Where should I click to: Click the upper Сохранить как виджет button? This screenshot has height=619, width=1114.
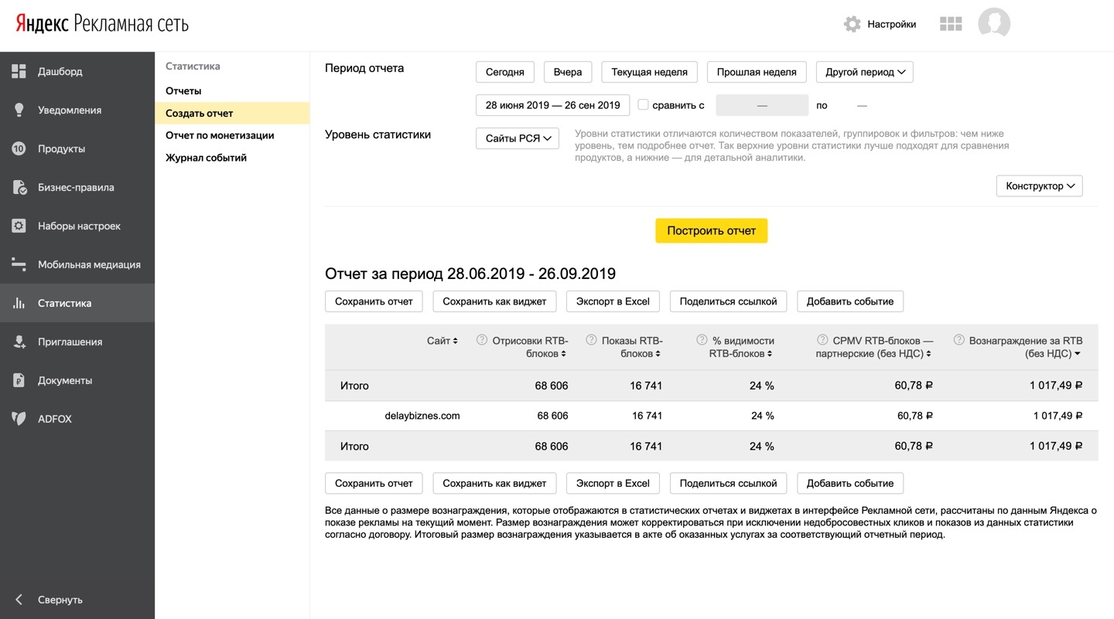(x=494, y=301)
